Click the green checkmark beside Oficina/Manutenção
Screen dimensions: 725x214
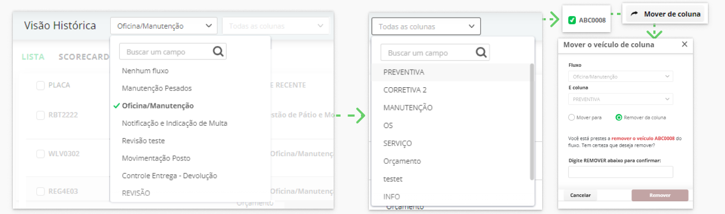tap(116, 105)
